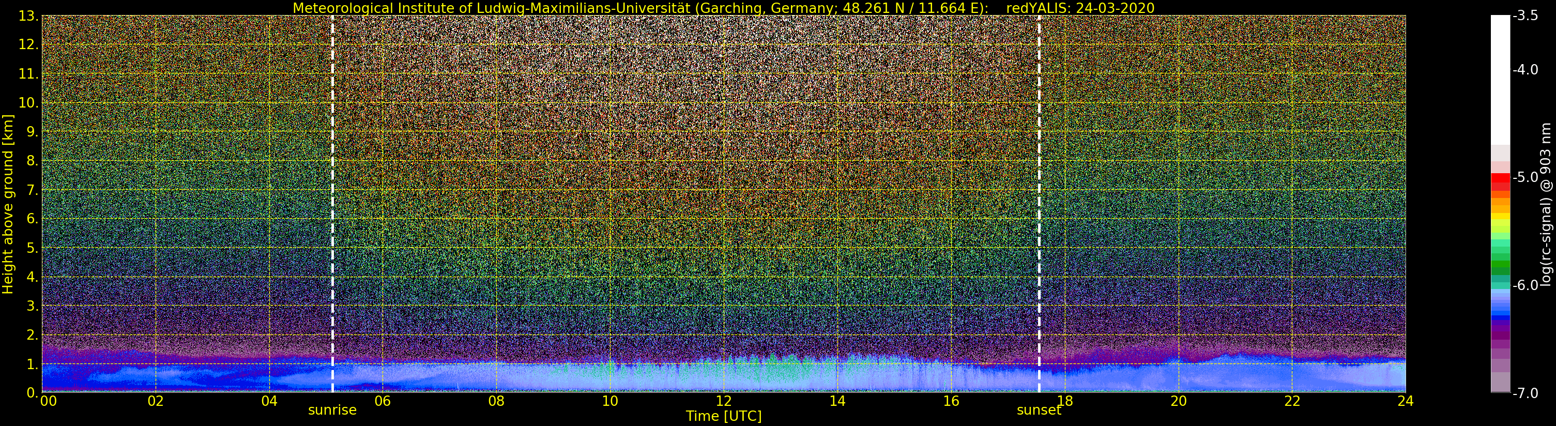1556x426 pixels.
Task: Select the '22' time axis tick label
Action: (x=1292, y=401)
